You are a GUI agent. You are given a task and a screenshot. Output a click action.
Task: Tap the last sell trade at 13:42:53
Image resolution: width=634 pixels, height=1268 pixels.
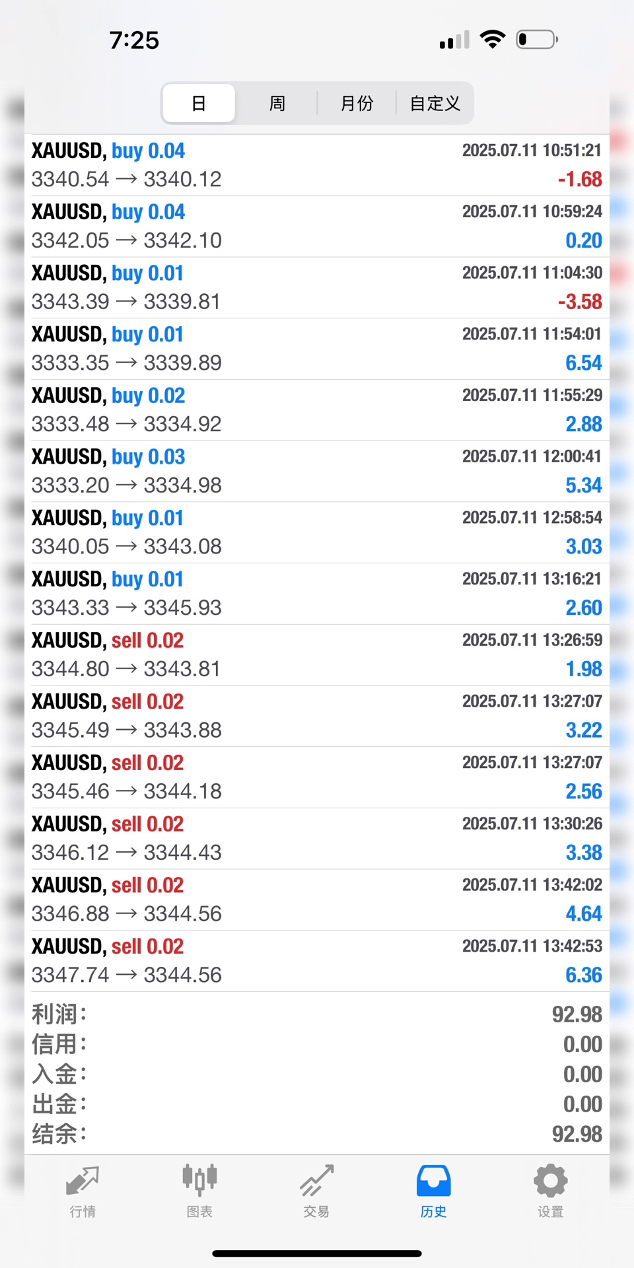click(317, 961)
